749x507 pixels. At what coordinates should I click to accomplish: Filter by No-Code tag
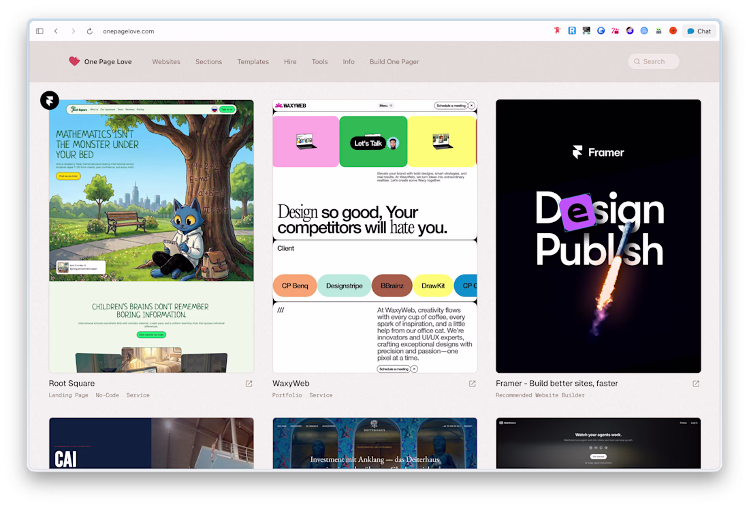107,395
